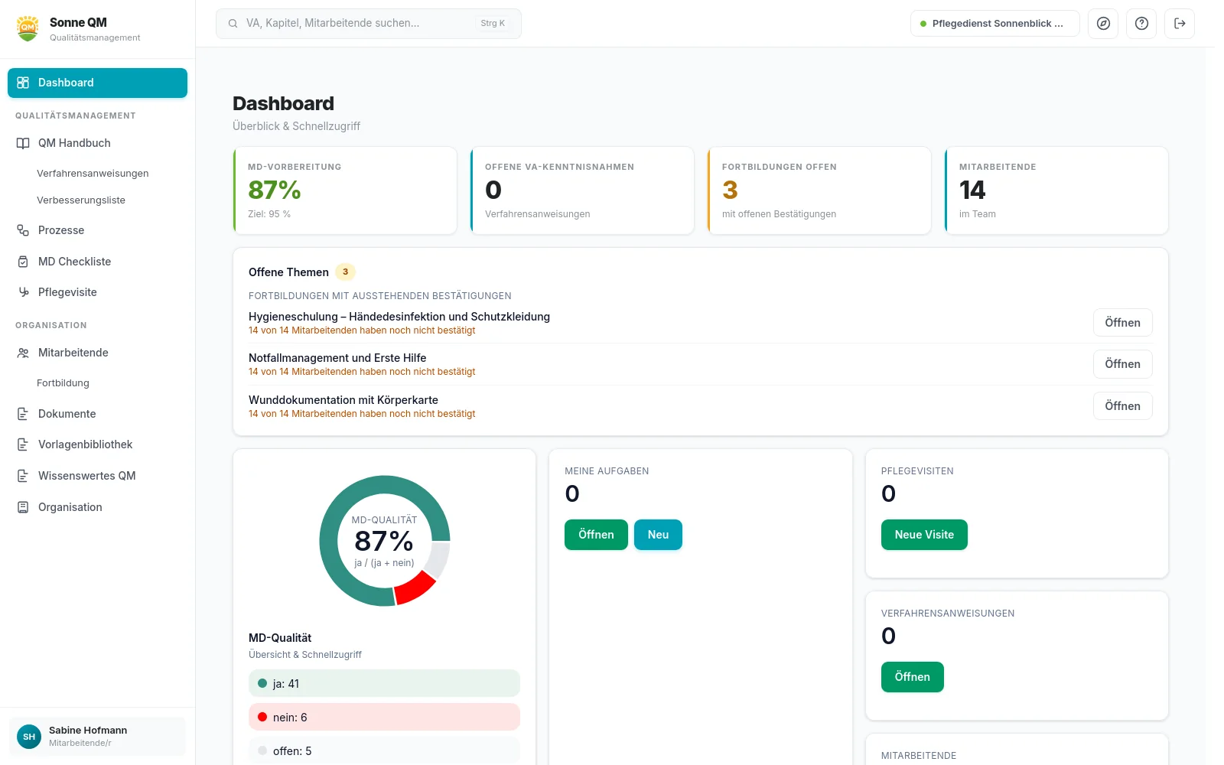Viewport: 1224px width, 765px height.
Task: Click the MD-Qualität donut chart
Action: (x=385, y=541)
